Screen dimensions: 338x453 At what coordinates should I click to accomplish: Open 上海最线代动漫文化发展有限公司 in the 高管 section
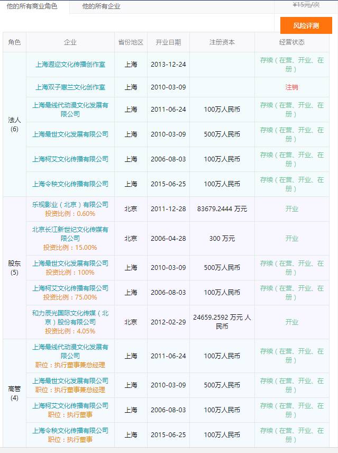70,351
